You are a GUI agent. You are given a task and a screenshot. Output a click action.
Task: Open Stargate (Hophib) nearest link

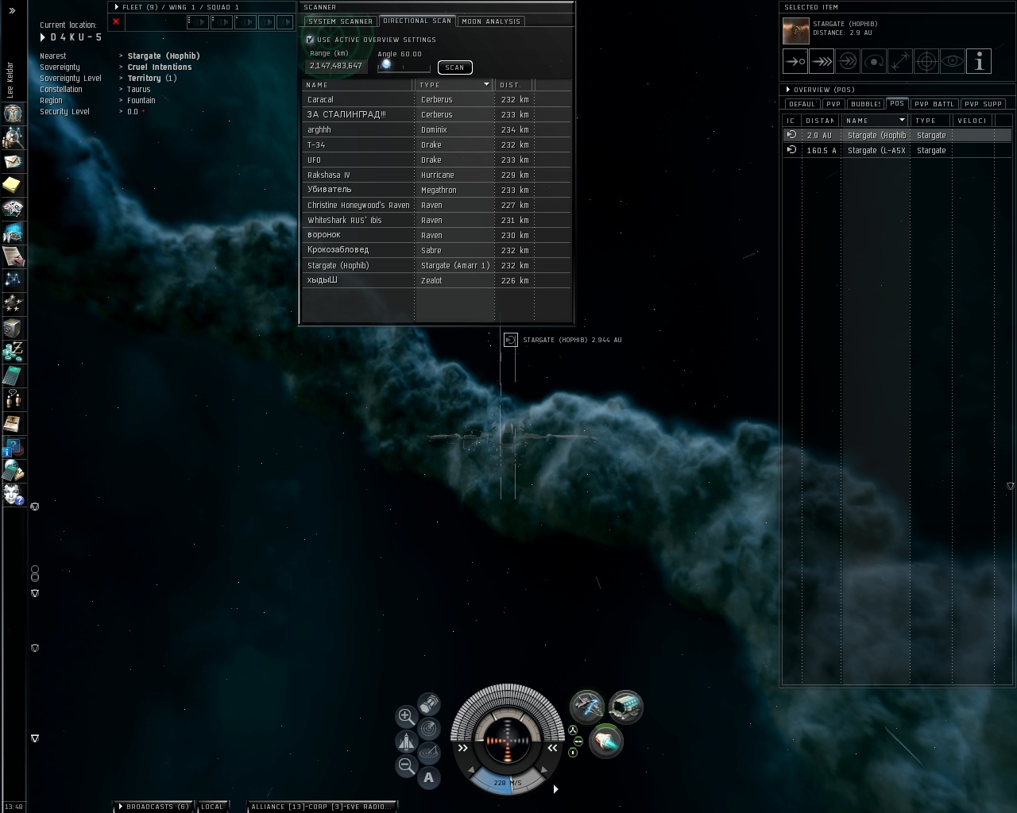[164, 56]
